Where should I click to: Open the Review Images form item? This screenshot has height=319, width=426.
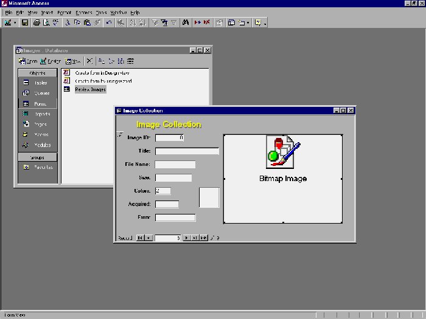pos(90,89)
